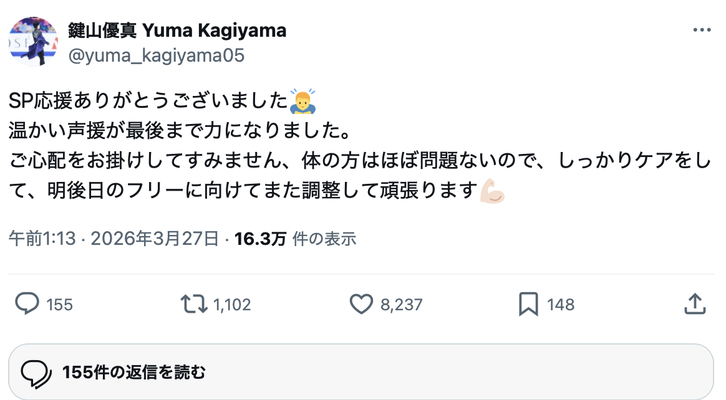Open the 午前1:13 · 2026年3月27日 timestamp

tap(114, 239)
